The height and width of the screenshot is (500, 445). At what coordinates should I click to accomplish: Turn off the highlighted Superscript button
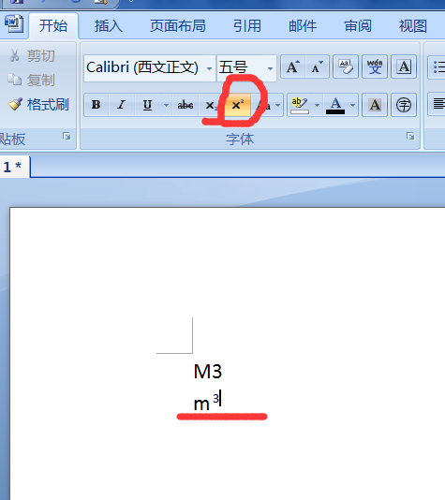pyautogui.click(x=237, y=105)
